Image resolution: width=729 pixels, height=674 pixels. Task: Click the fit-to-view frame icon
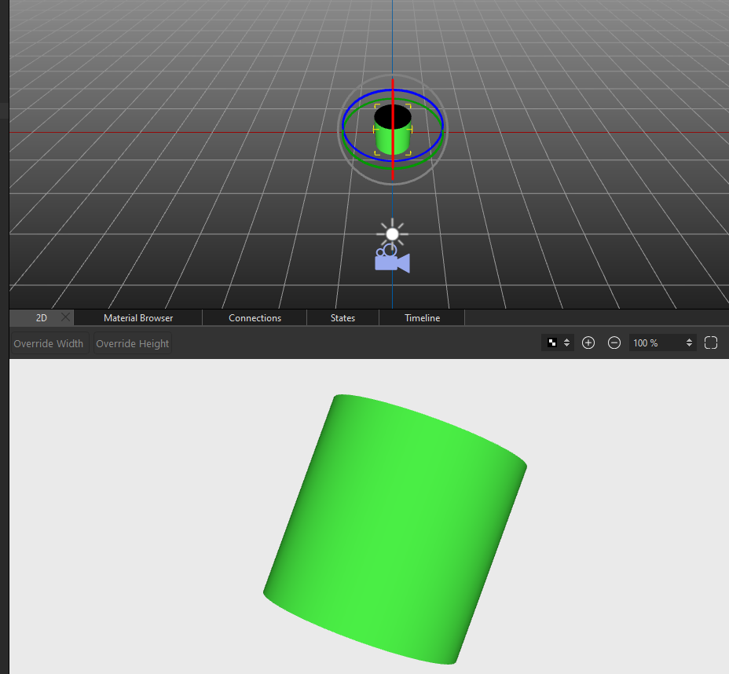point(711,343)
